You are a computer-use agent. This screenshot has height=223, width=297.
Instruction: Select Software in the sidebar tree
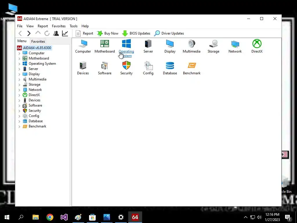35,105
